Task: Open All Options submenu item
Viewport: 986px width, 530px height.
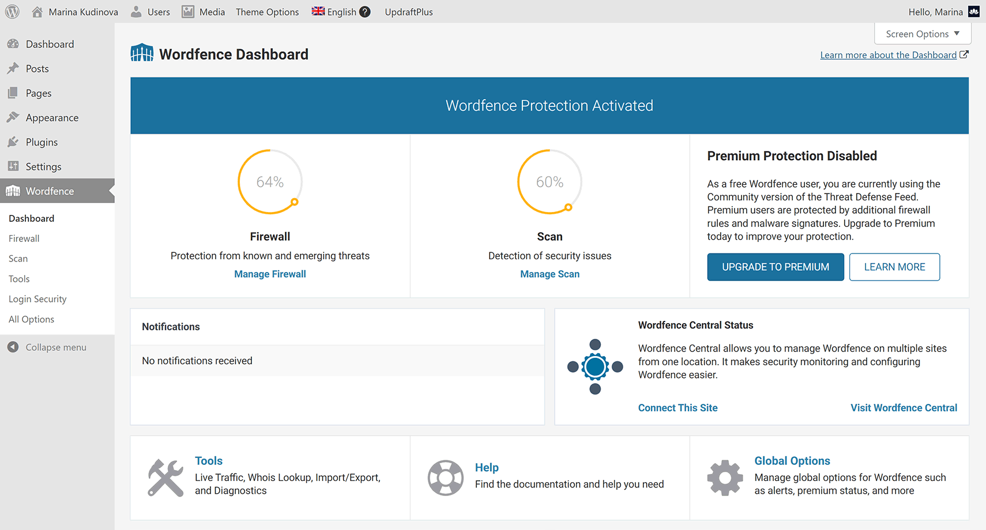Action: click(x=32, y=319)
